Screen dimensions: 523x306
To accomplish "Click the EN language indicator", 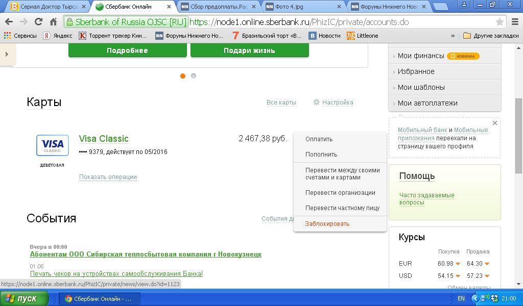I will [461, 299].
